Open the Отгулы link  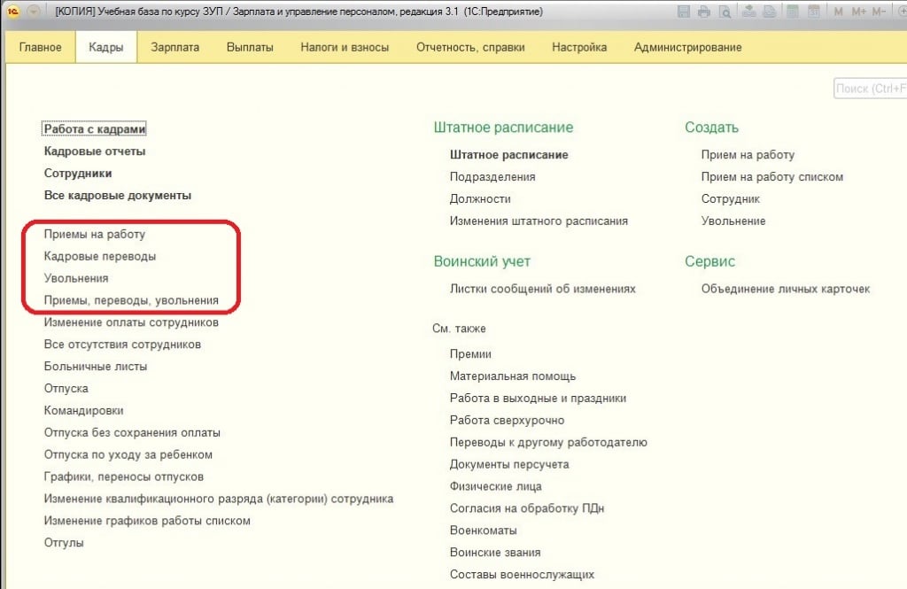point(64,543)
